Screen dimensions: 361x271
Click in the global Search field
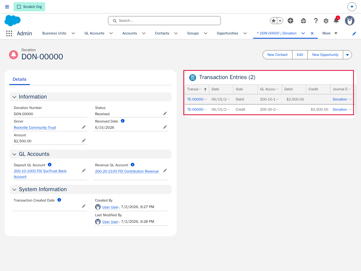point(164,21)
